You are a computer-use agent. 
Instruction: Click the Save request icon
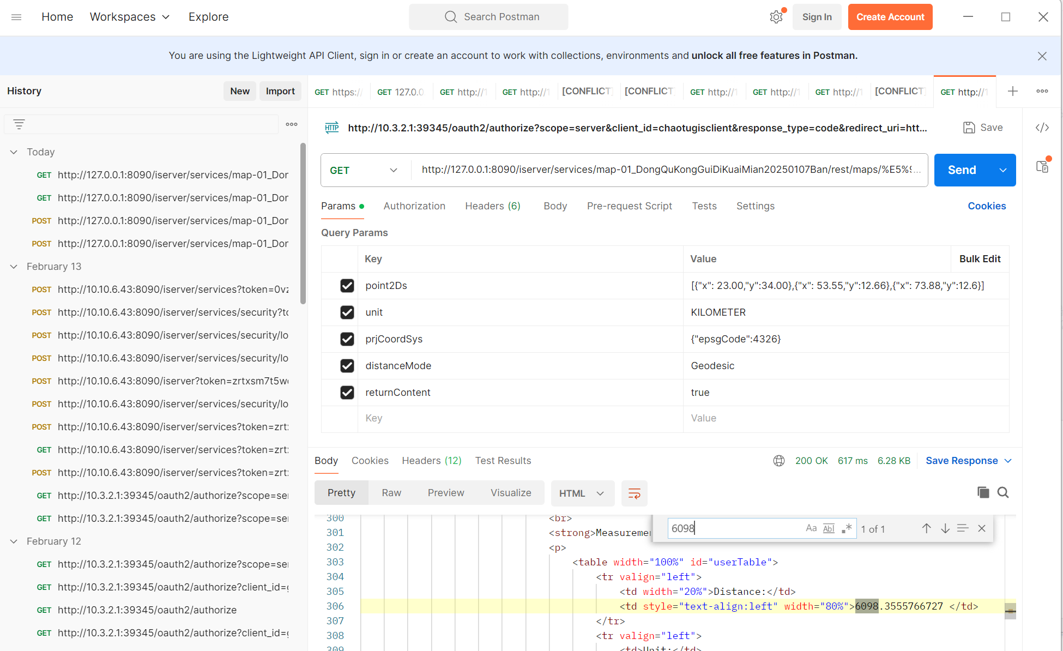[969, 127]
